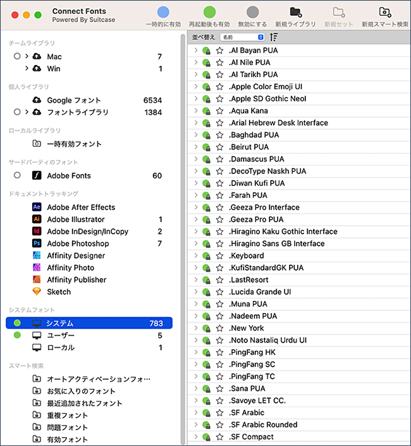Click activation status icon for .SF Arabic

[x=206, y=413]
